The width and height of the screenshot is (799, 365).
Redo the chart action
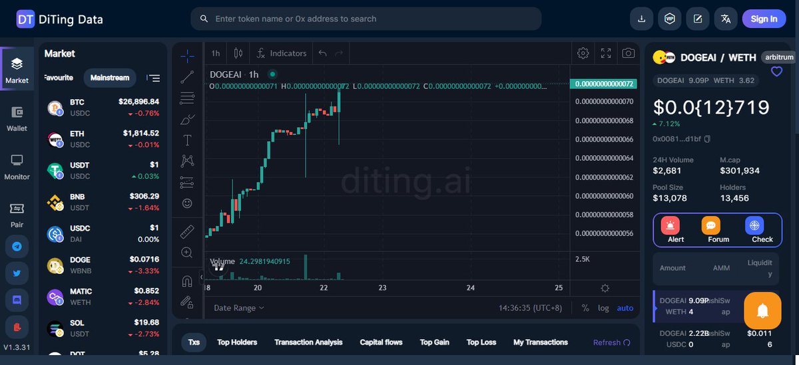point(339,53)
